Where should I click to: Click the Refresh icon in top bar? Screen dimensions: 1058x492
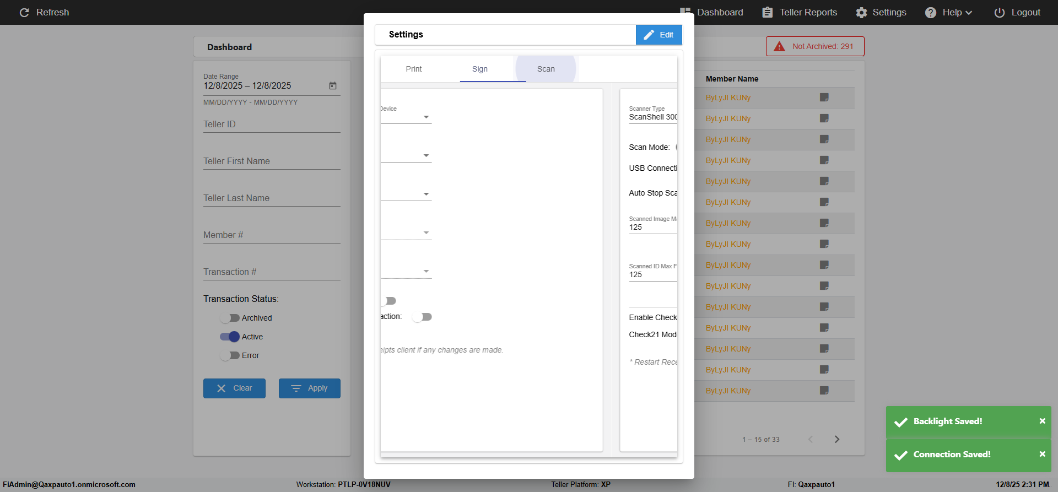[x=24, y=12]
